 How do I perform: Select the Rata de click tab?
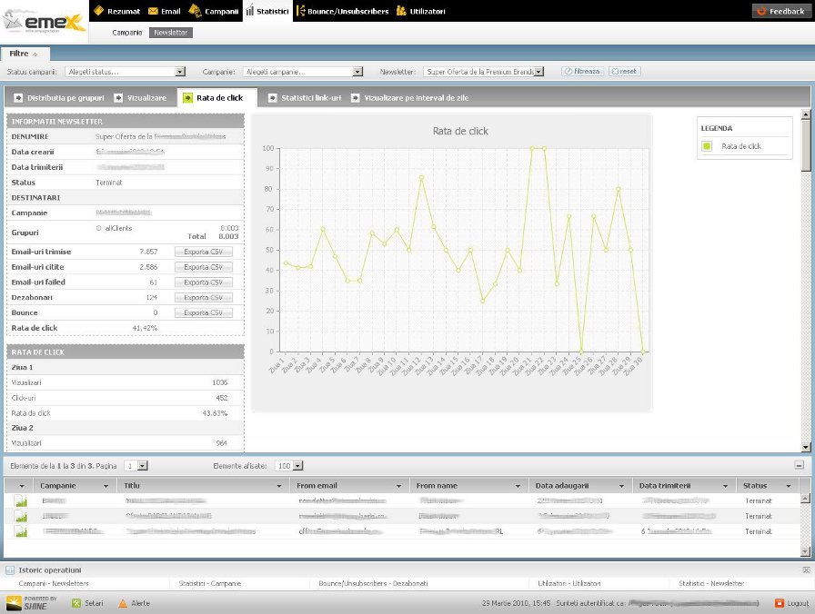[x=217, y=97]
